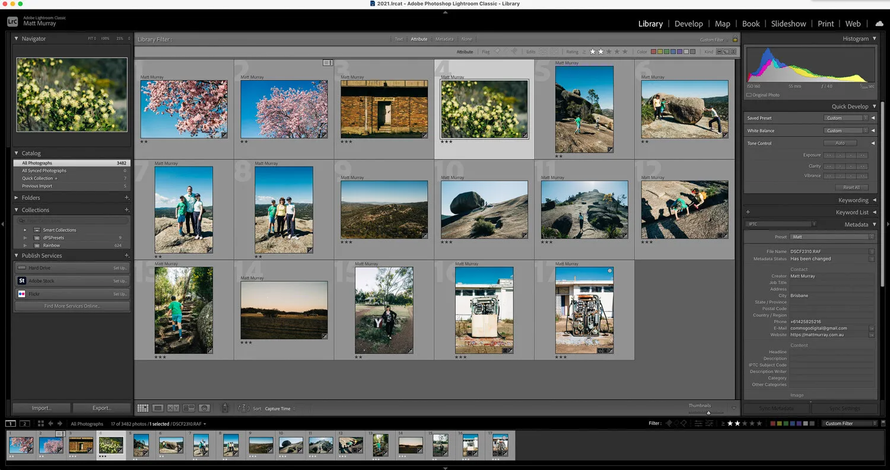Set rating filter to three stars in Library Filter bar
The height and width of the screenshot is (470, 890).
(608, 52)
